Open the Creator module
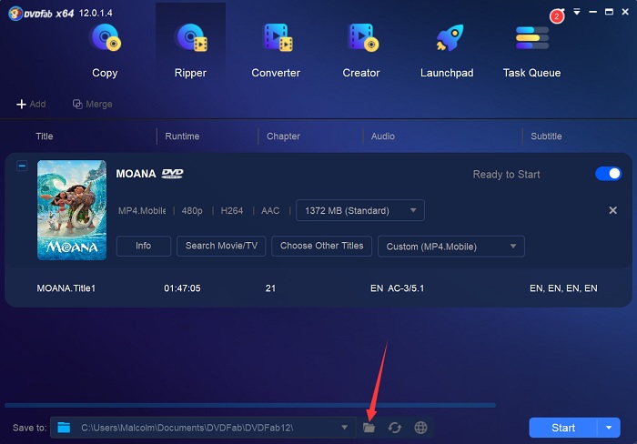This screenshot has height=444, width=637. click(x=361, y=49)
